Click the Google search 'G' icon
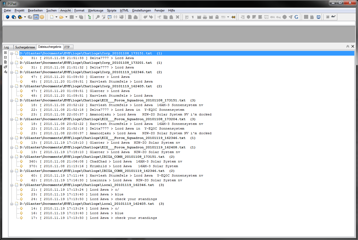This screenshot has height=240, width=358. coord(296,17)
